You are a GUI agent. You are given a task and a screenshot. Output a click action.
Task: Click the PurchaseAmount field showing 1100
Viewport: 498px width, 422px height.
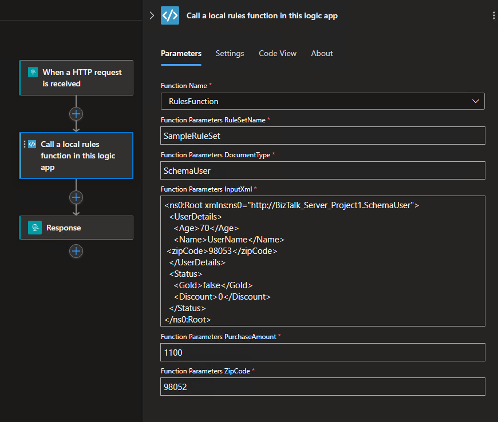click(x=323, y=352)
